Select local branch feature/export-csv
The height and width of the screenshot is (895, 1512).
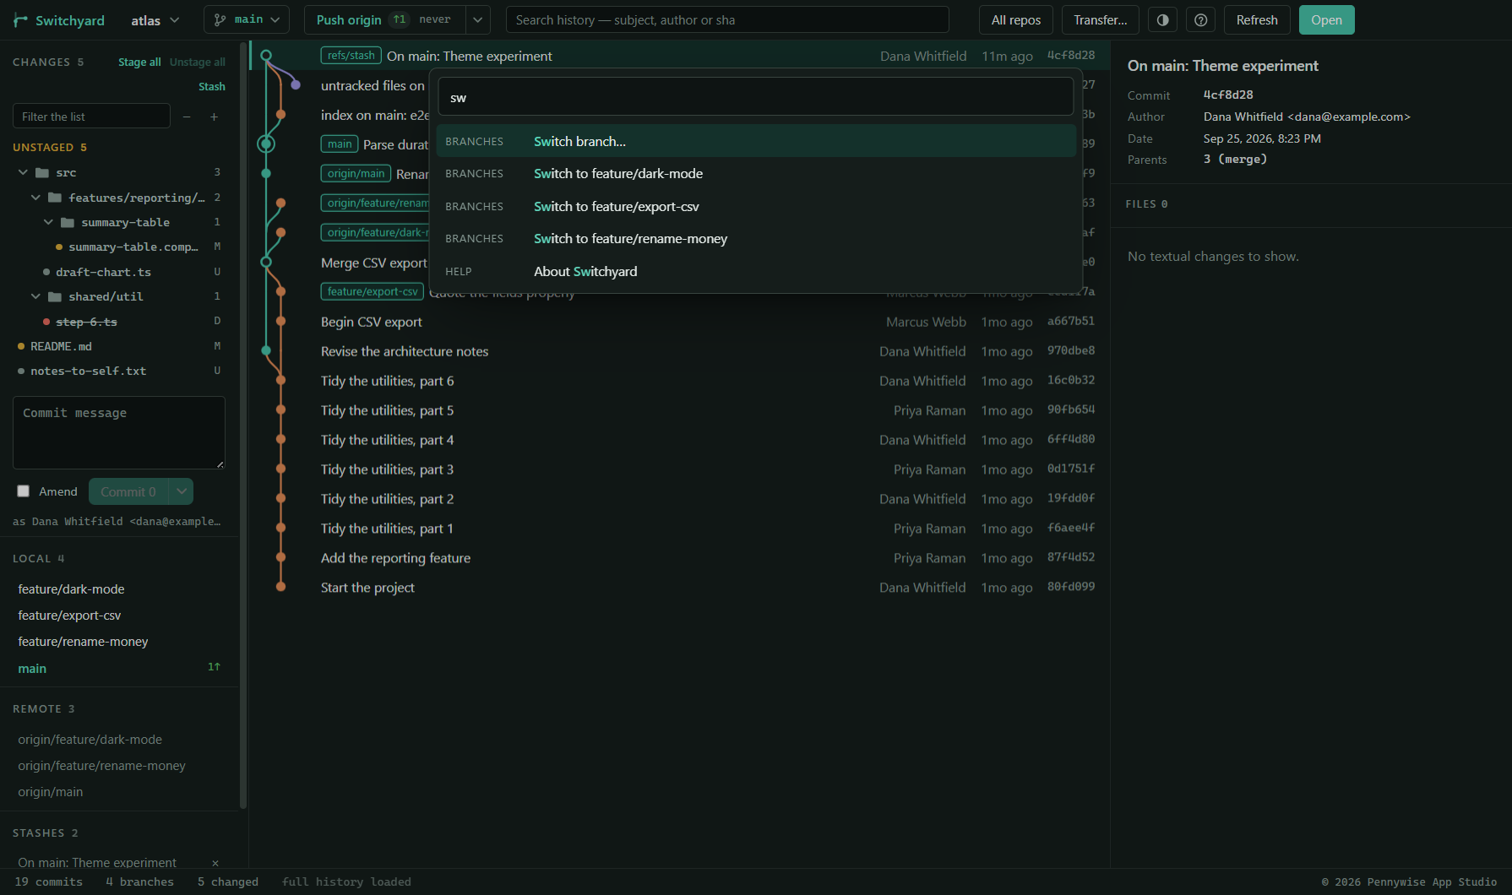tap(119, 616)
